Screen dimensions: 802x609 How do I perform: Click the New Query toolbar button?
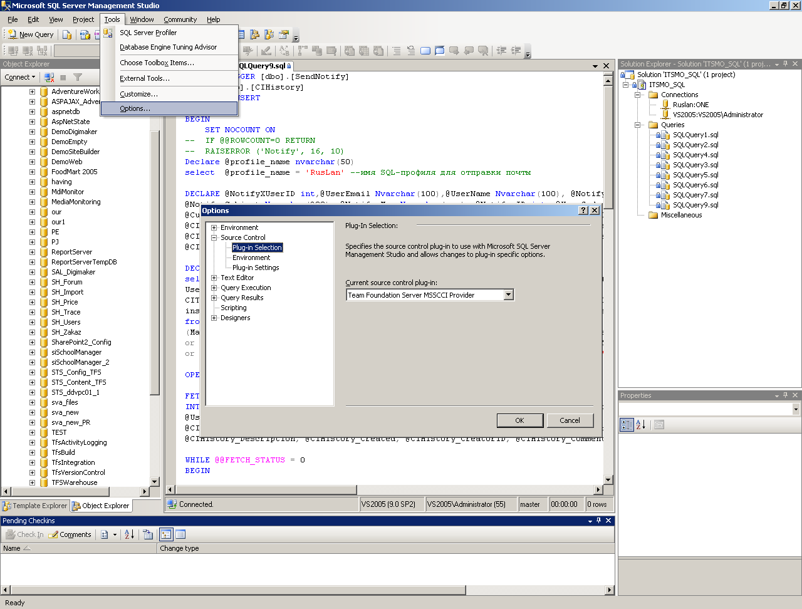[30, 34]
